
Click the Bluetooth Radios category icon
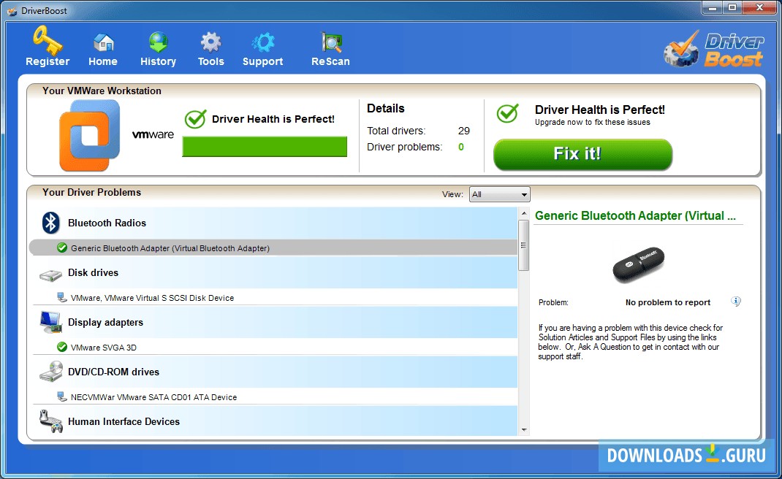[50, 223]
